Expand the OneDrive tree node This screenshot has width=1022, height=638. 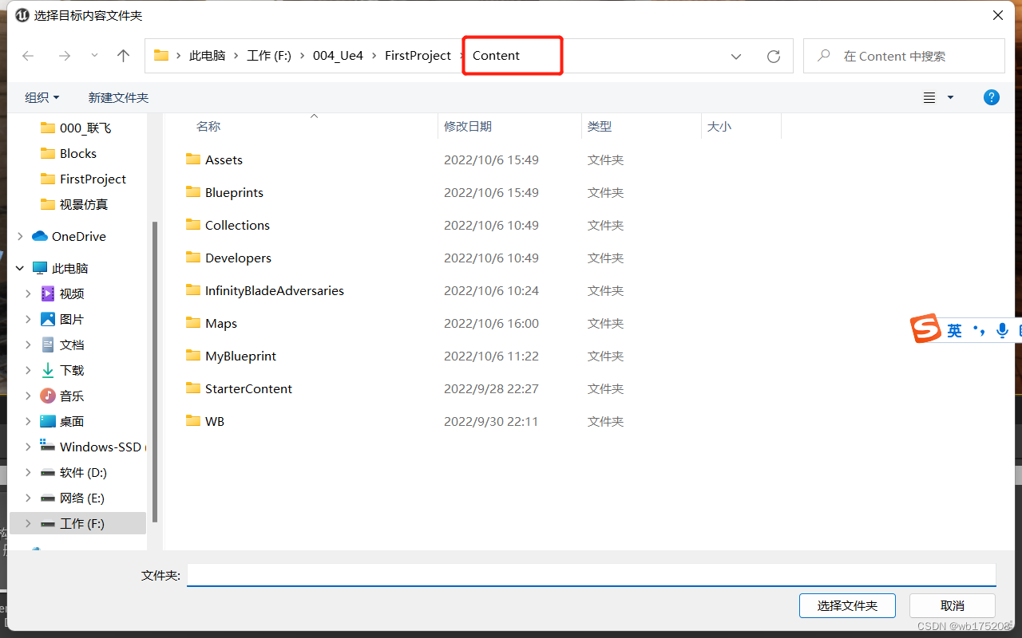click(x=20, y=236)
